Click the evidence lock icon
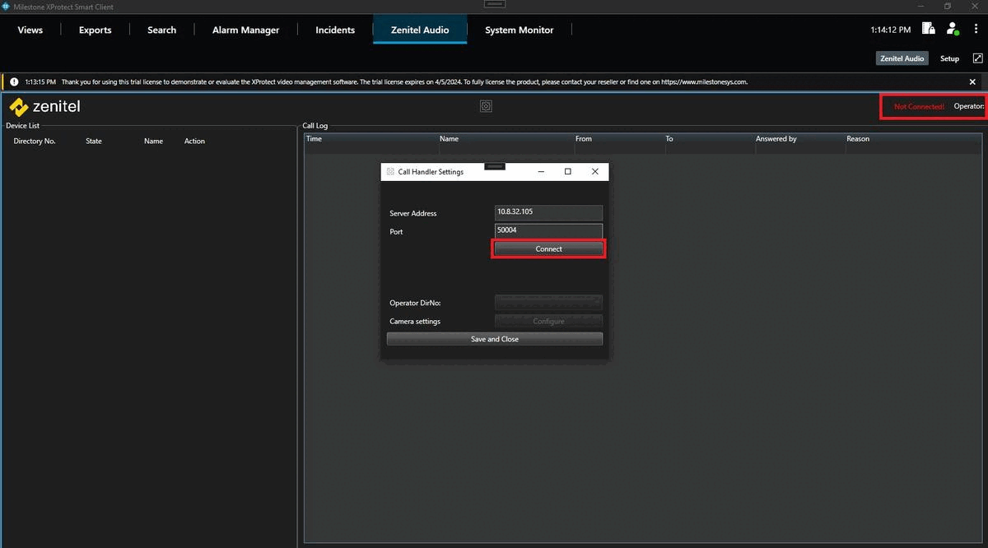Viewport: 988px width, 548px height. pyautogui.click(x=928, y=29)
